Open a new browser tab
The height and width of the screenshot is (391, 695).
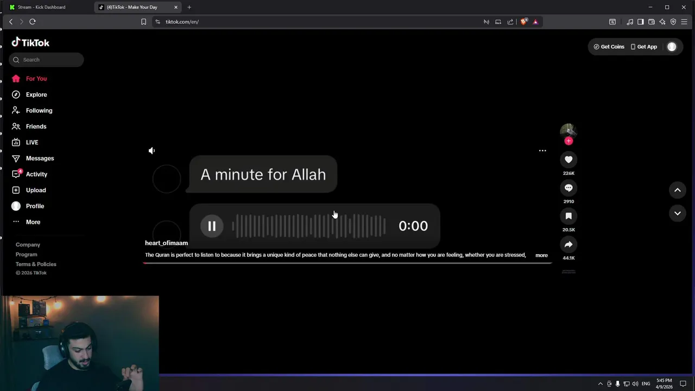click(x=189, y=7)
